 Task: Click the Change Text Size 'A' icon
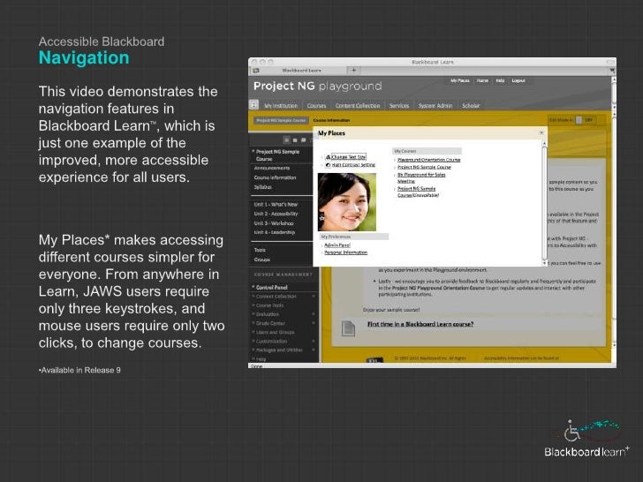pyautogui.click(x=328, y=157)
